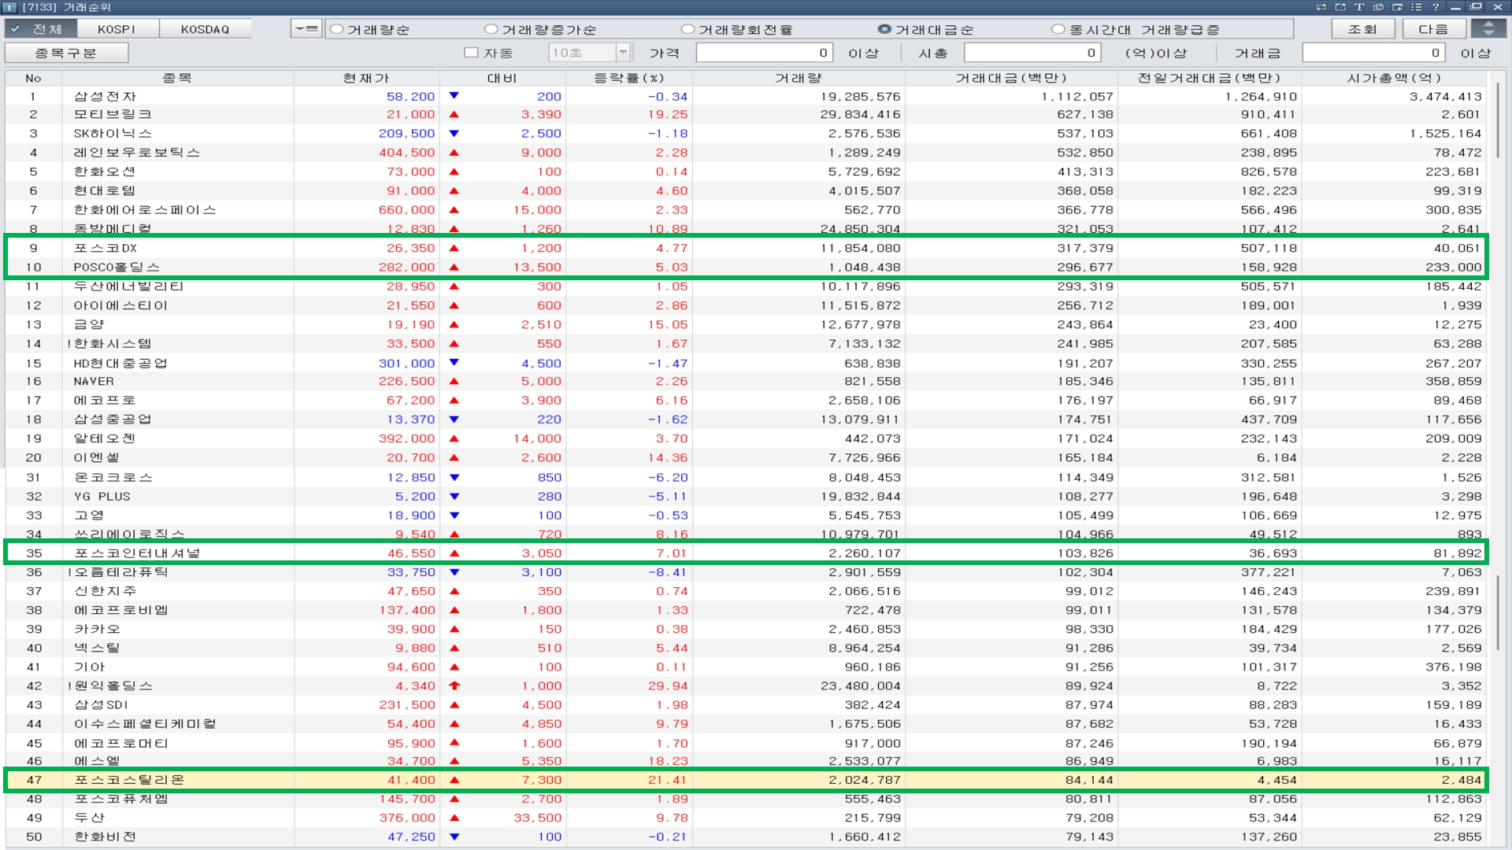Viewport: 1512px width, 850px height.
Task: Switch to the KOSPI tab
Action: [117, 29]
